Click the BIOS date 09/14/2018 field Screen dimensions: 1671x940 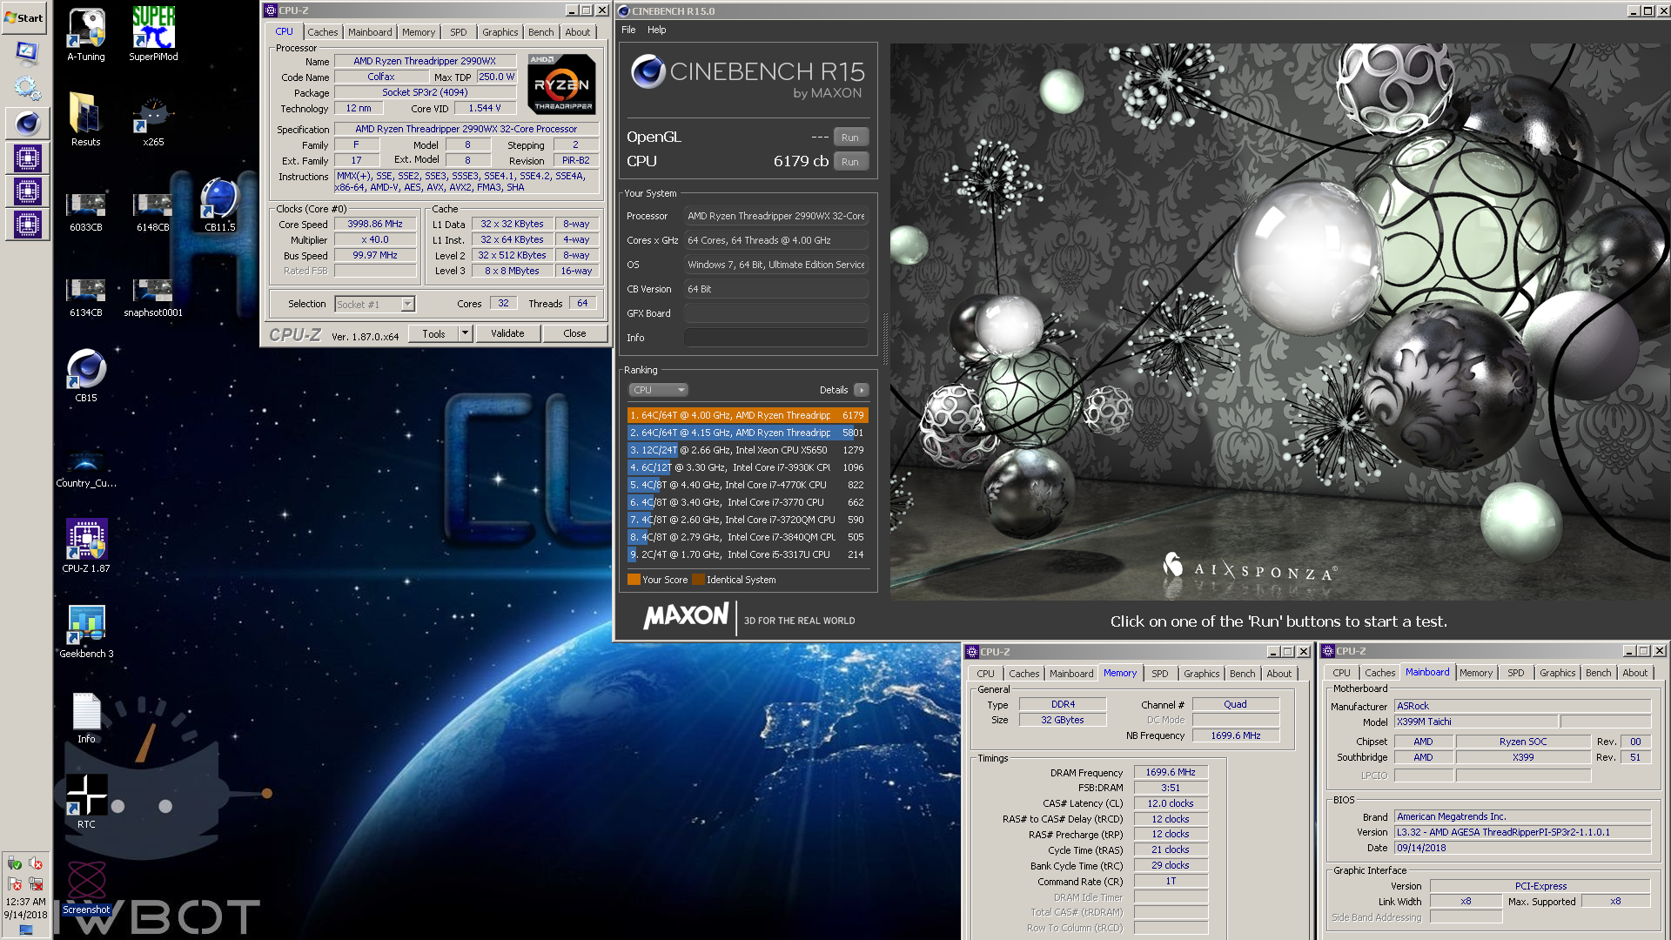click(x=1522, y=848)
